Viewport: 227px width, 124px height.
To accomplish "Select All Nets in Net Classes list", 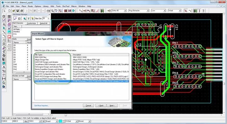I will click(x=16, y=29).
